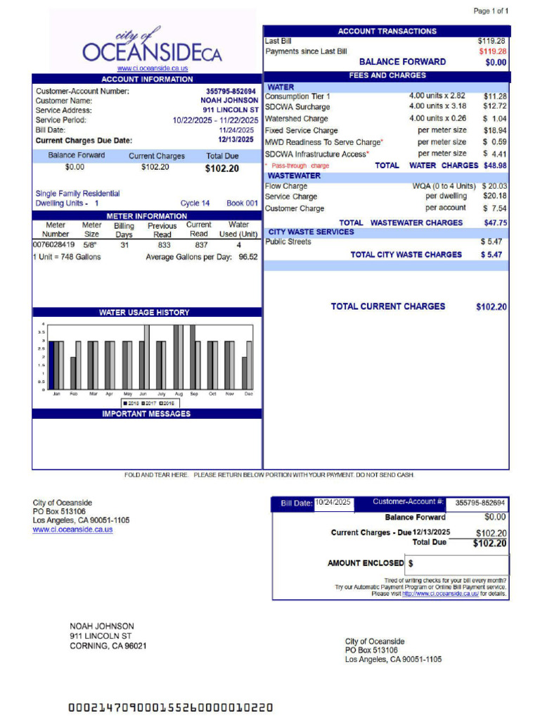This screenshot has height=721, width=540.
Task: Click the stub Total Due $102.20
Action: pyautogui.click(x=489, y=543)
